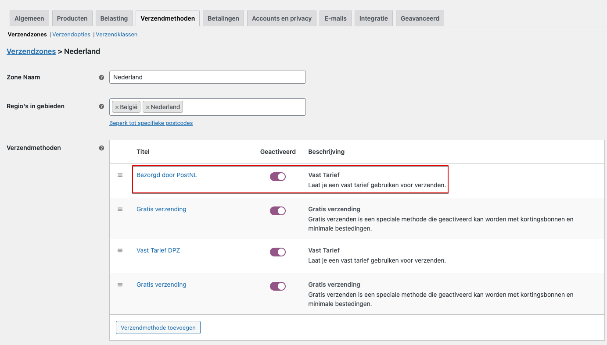Click the drag handle for Bezorgd door PostNL
This screenshot has height=345, width=607.
pyautogui.click(x=120, y=175)
